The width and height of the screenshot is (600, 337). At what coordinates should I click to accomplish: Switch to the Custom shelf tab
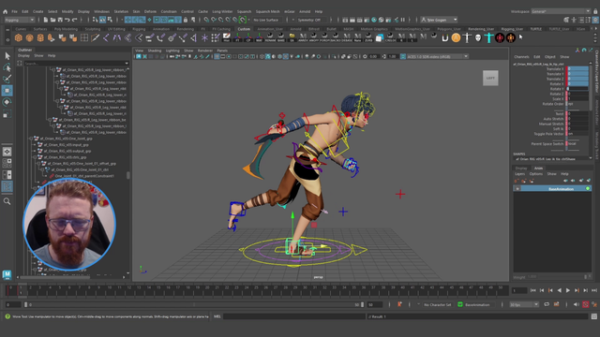coord(244,29)
